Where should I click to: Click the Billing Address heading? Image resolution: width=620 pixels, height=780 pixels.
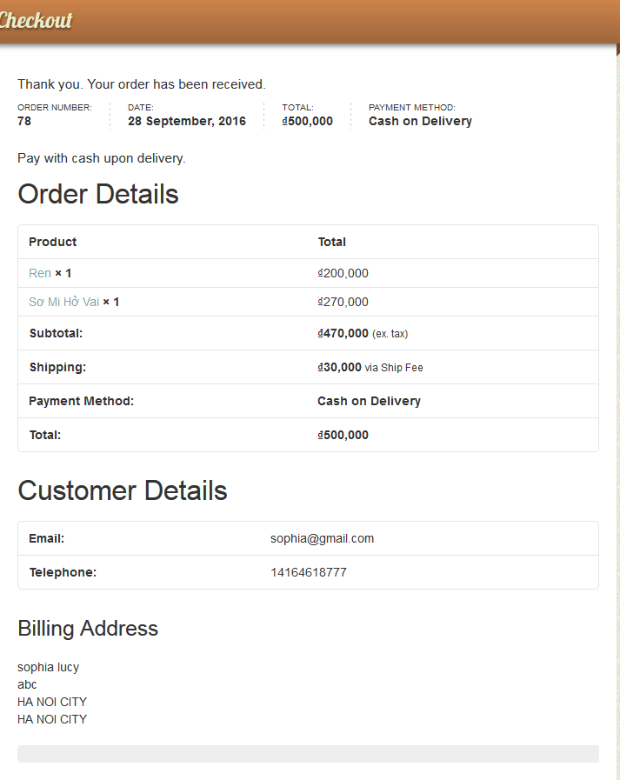[88, 629]
